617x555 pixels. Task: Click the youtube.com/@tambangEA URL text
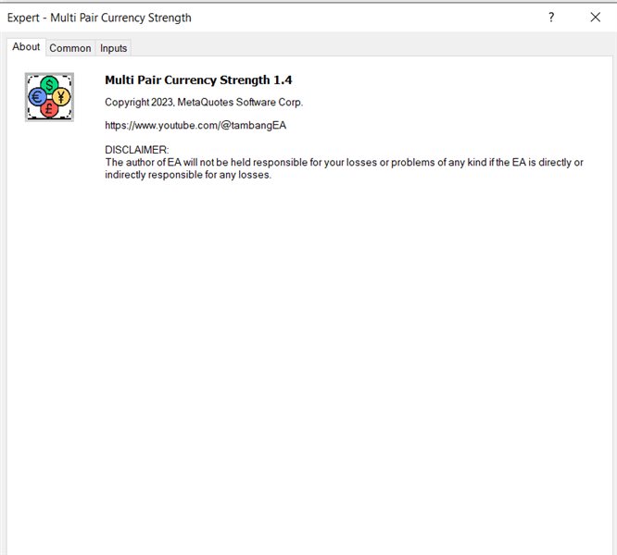tap(195, 125)
